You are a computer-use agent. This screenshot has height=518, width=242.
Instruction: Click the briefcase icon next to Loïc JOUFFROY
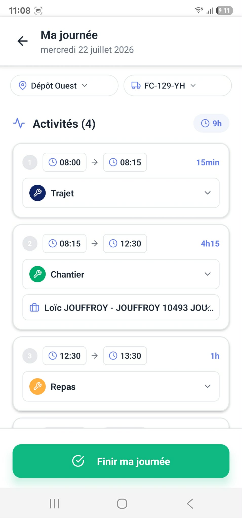(x=34, y=308)
